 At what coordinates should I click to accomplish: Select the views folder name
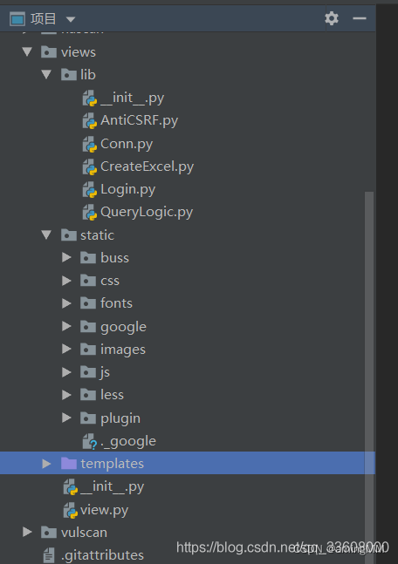(x=79, y=52)
